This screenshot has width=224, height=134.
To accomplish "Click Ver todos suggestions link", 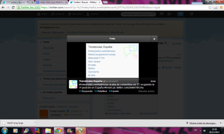I will [x=73, y=107].
